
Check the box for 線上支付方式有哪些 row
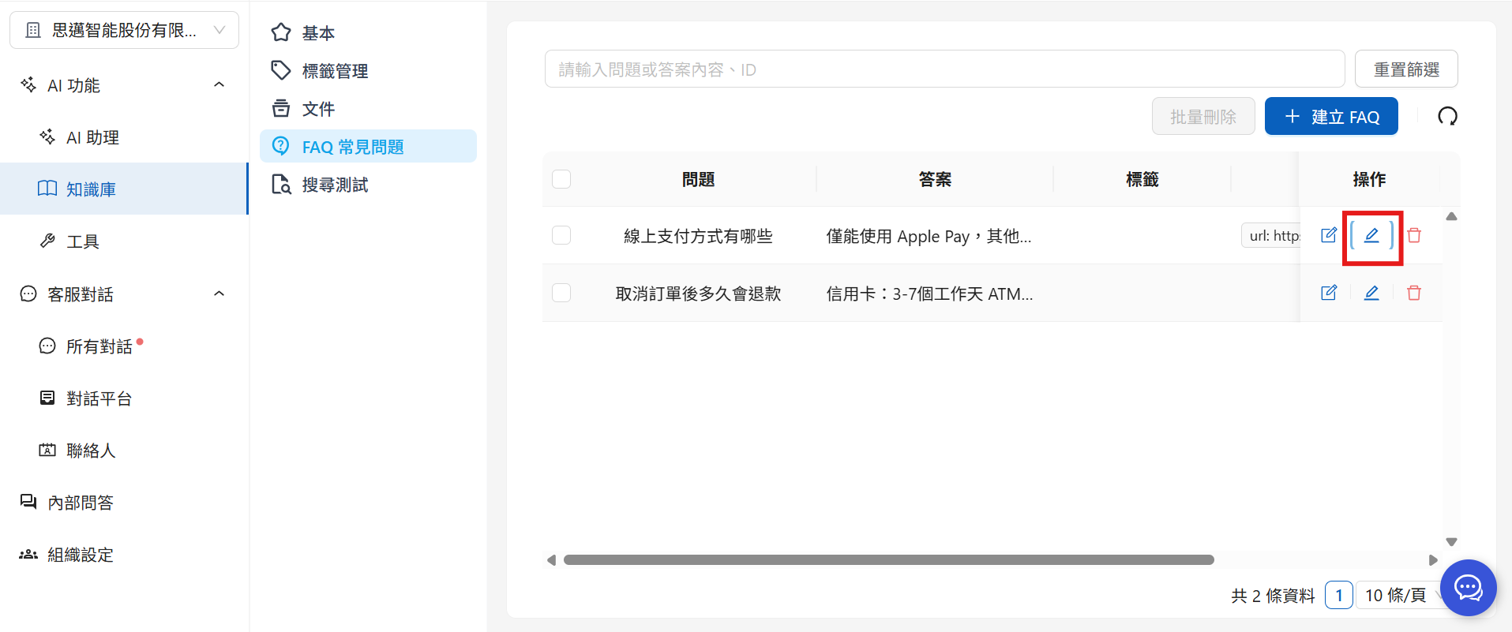561,235
